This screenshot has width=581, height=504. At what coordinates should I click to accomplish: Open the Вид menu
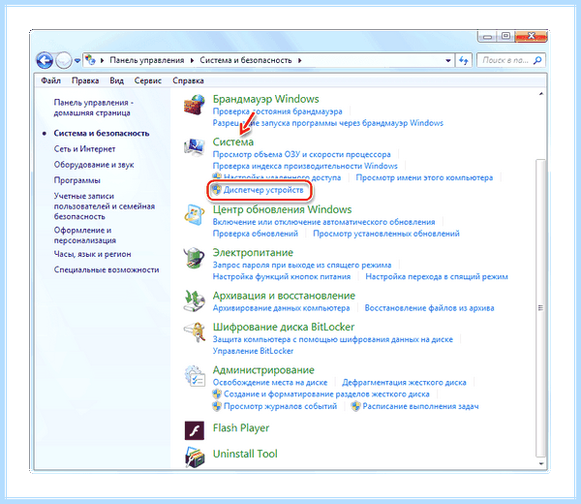[117, 80]
